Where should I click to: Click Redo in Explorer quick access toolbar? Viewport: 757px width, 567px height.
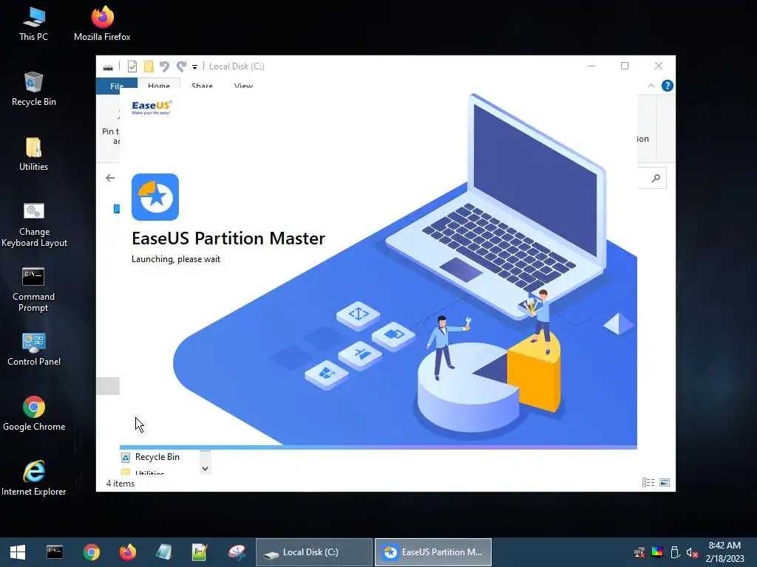coord(181,66)
